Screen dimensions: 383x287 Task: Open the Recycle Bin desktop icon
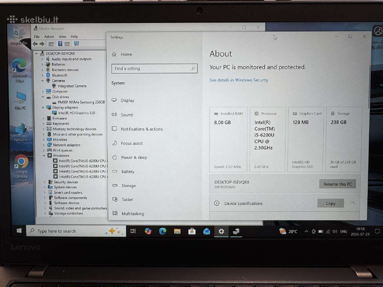pos(19,36)
